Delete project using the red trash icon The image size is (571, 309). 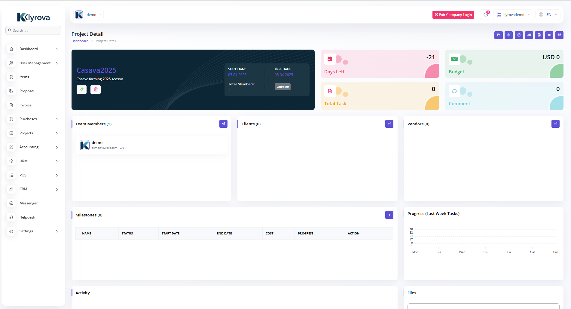96,90
